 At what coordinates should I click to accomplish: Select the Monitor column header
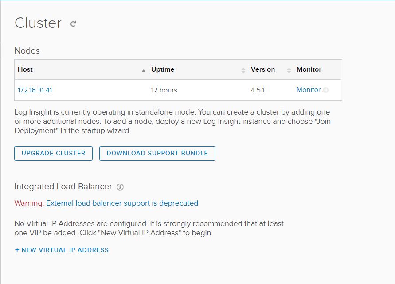(309, 69)
